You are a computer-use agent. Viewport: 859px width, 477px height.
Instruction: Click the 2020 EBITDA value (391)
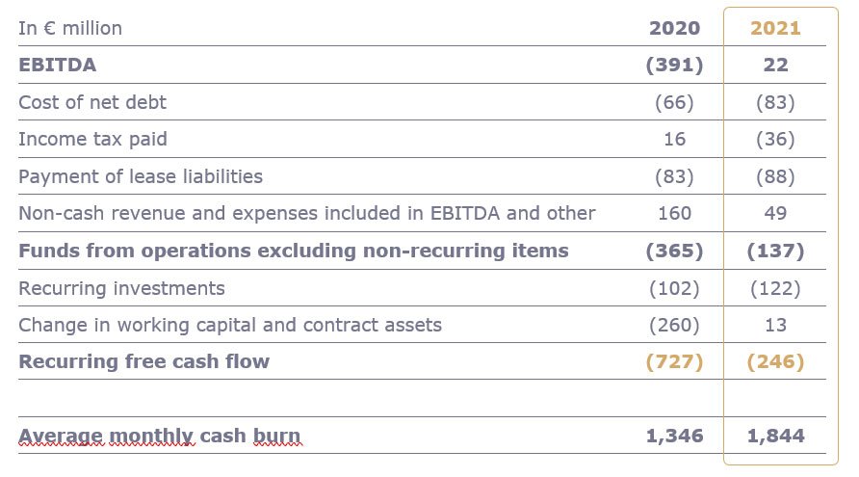674,66
